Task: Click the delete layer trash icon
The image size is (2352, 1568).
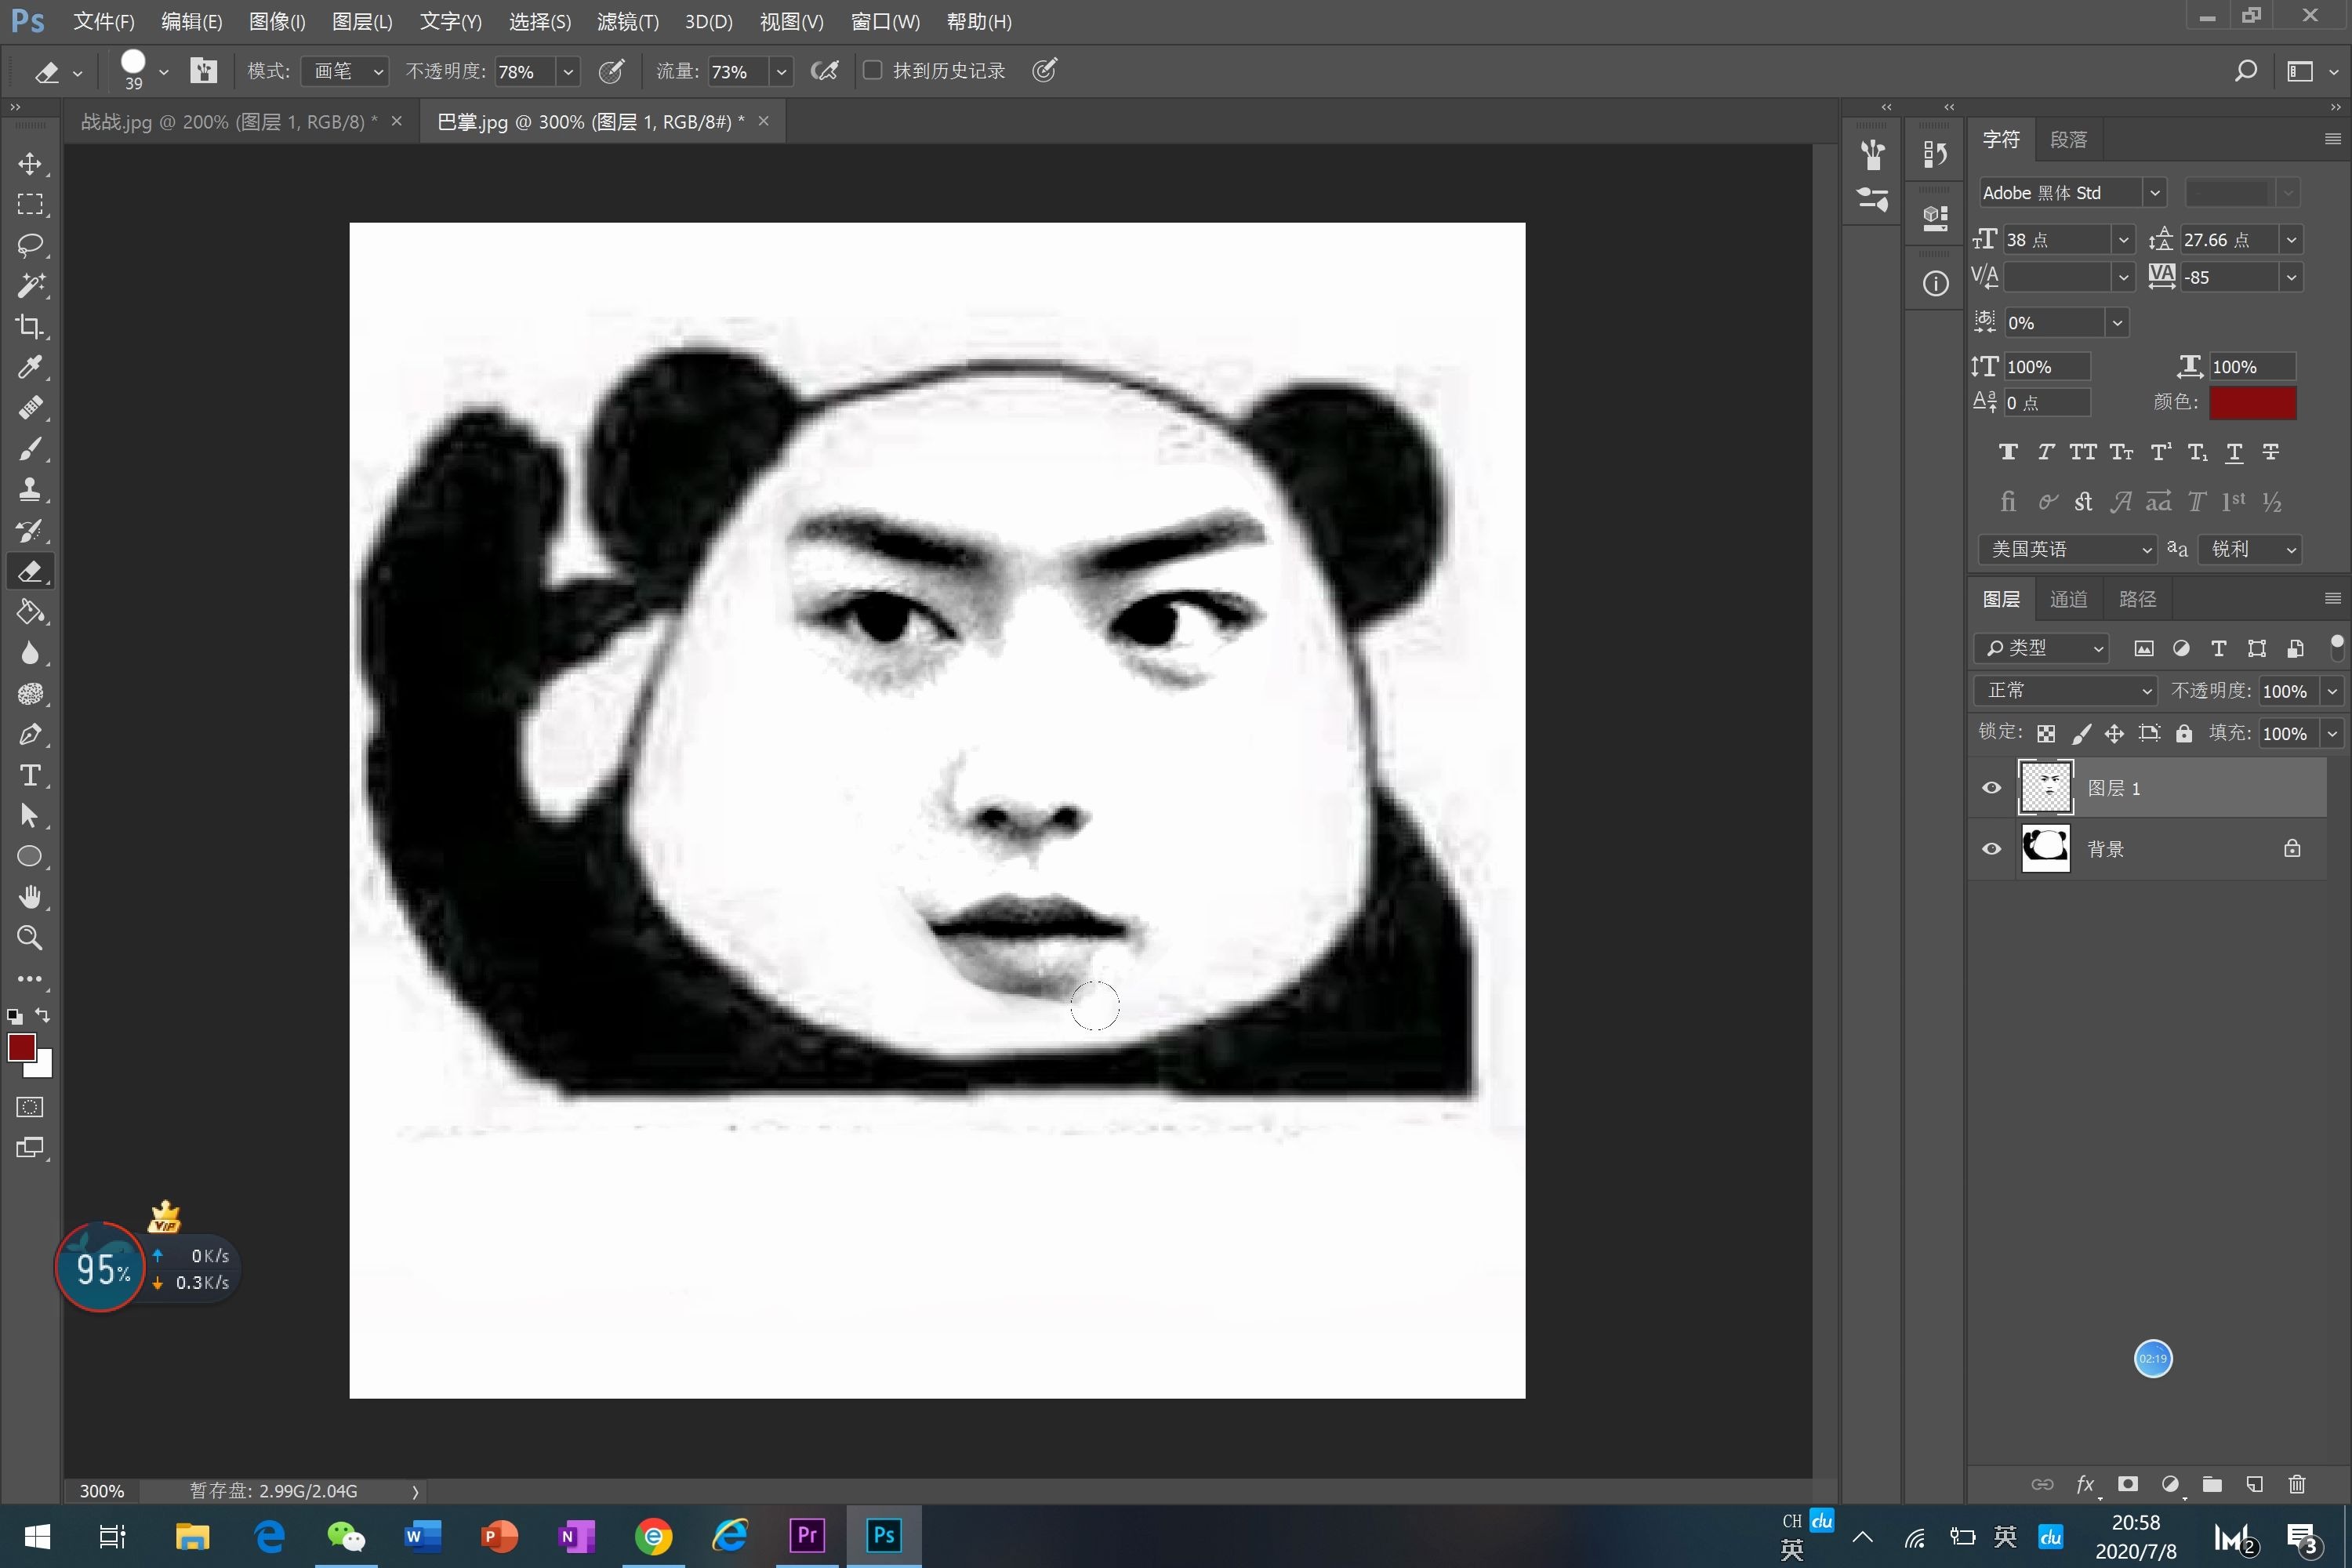Action: [x=2297, y=1484]
